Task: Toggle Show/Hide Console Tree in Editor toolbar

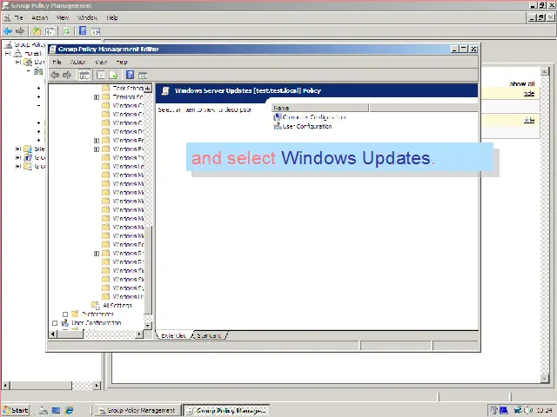Action: pos(84,75)
